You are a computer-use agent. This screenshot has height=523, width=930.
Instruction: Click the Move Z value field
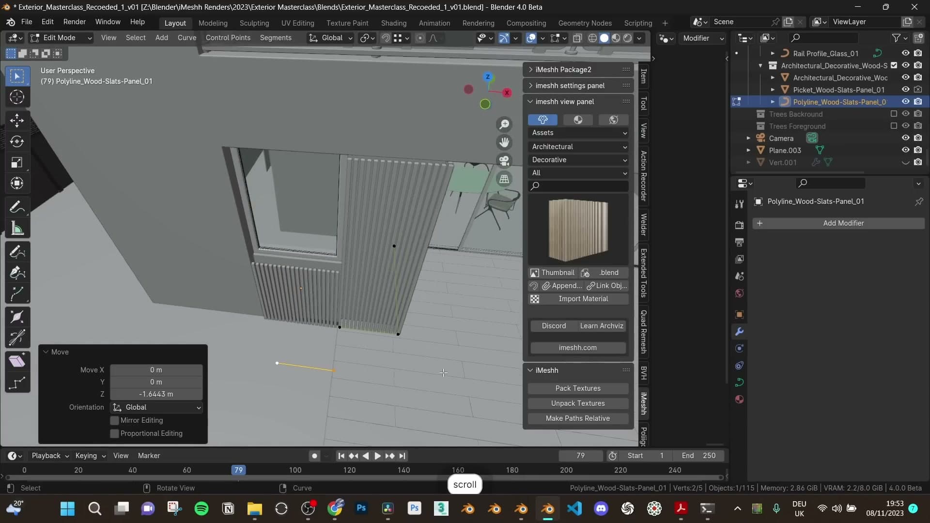click(156, 394)
